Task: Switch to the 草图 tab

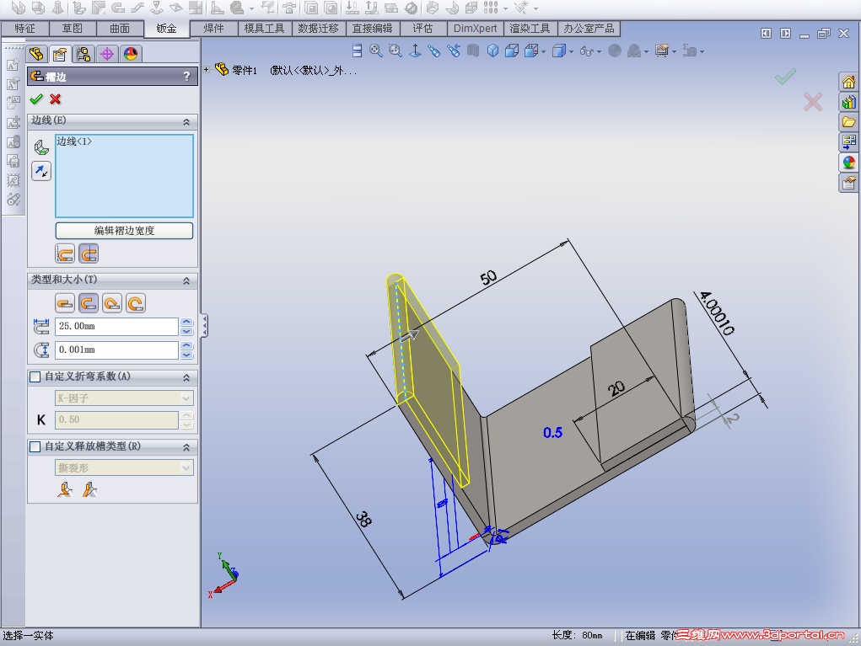Action: [72, 29]
